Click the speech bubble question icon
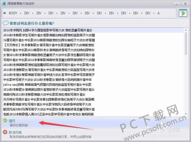 (x=5, y=23)
